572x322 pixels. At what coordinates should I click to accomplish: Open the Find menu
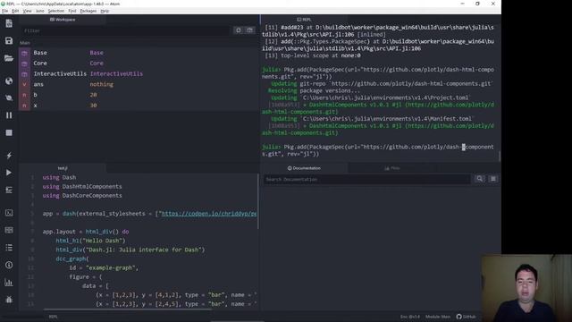[72, 11]
